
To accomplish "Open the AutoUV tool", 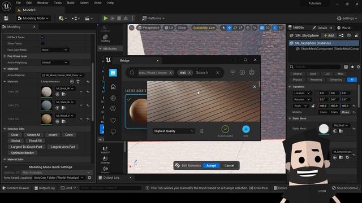I will (105, 150).
